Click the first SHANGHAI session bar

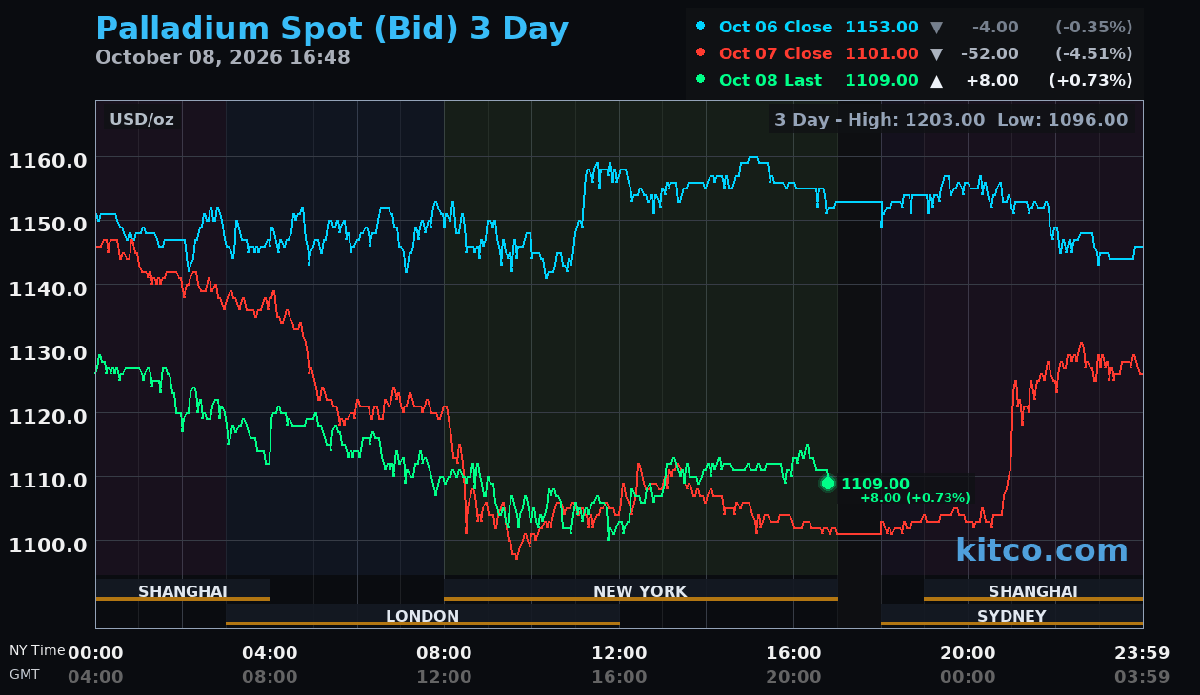pos(183,590)
